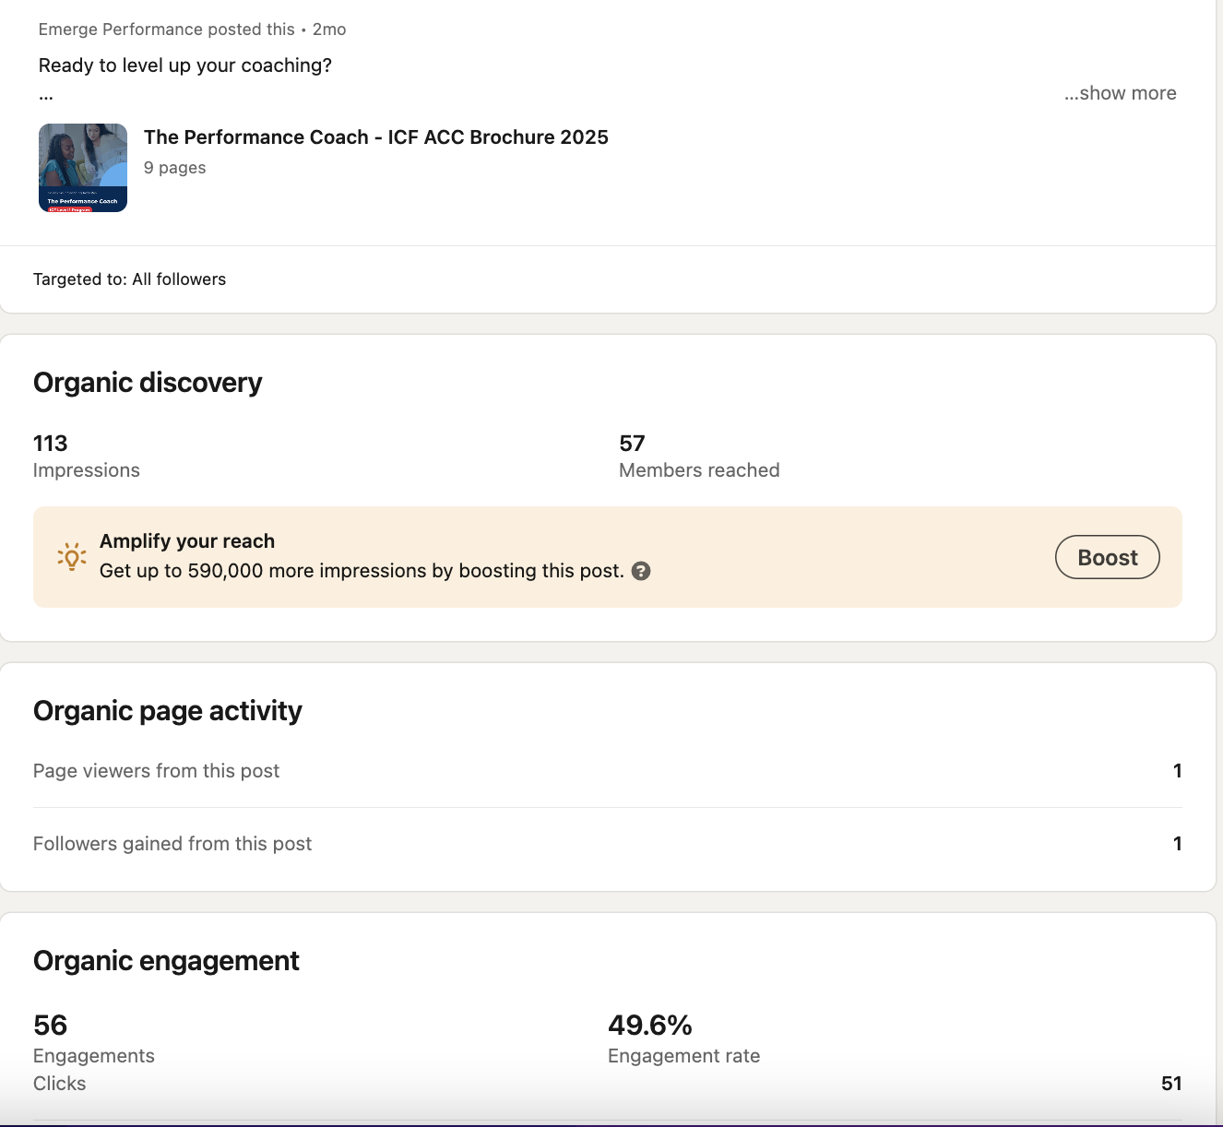
Task: Open The Performance Coach - ICF ACC Brochure title
Action: (375, 137)
